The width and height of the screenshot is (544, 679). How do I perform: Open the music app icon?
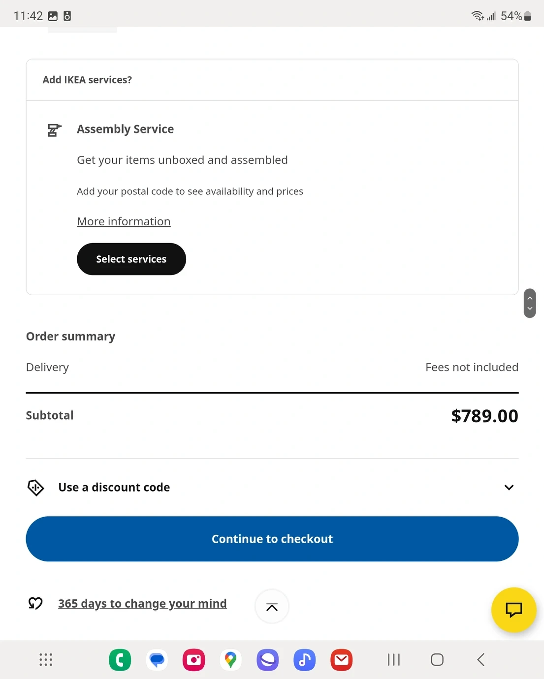point(304,660)
